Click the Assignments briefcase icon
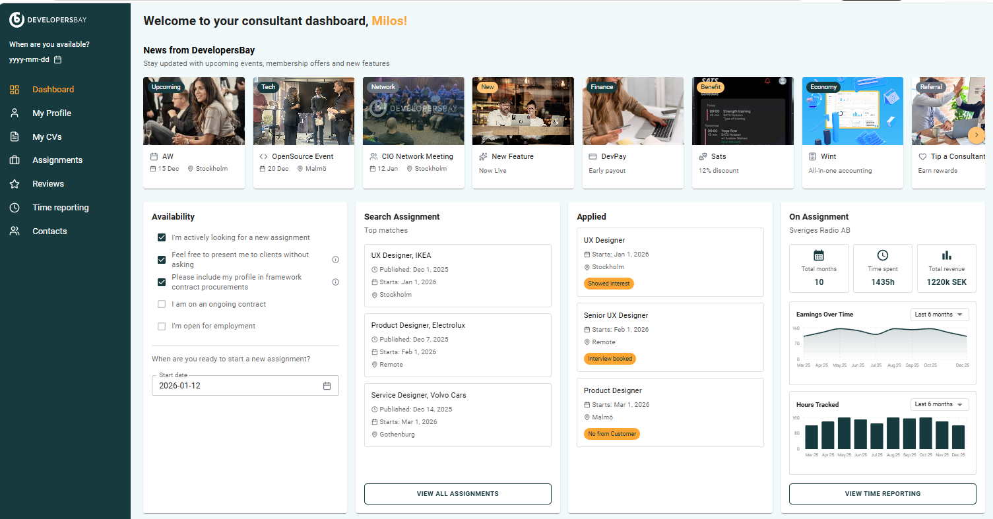Viewport: 993px width, 519px height. click(x=15, y=160)
